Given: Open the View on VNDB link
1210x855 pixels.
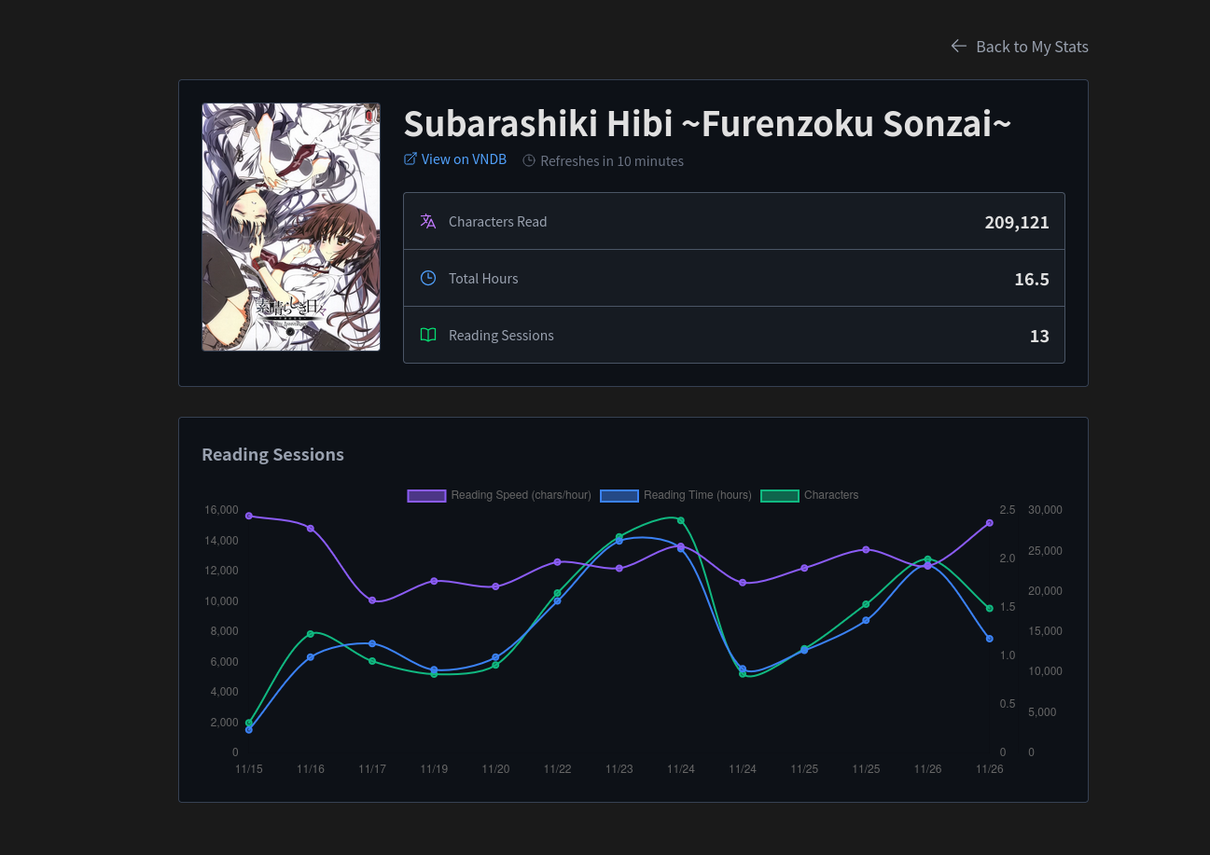Looking at the screenshot, I should tap(464, 159).
